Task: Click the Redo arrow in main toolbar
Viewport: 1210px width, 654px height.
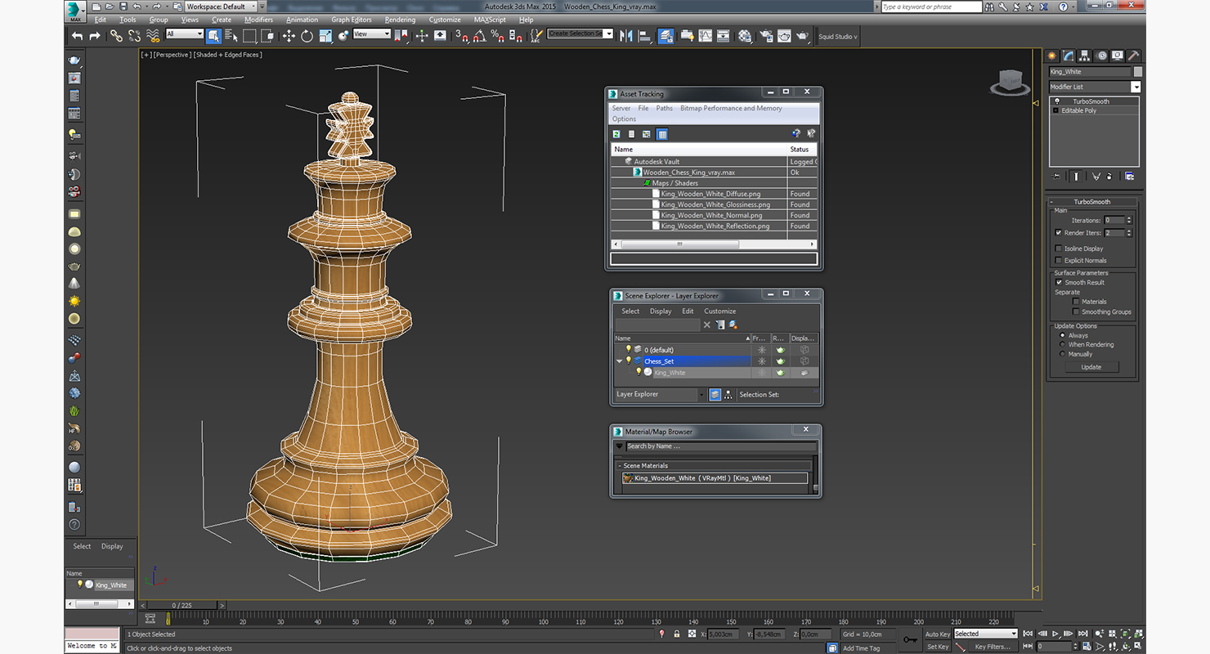Action: [x=94, y=36]
